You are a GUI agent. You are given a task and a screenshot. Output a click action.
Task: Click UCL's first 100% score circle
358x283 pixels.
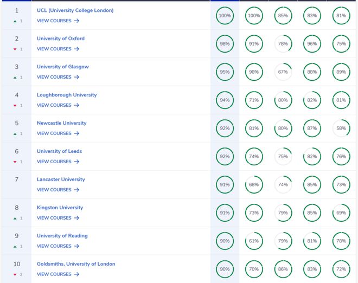225,16
